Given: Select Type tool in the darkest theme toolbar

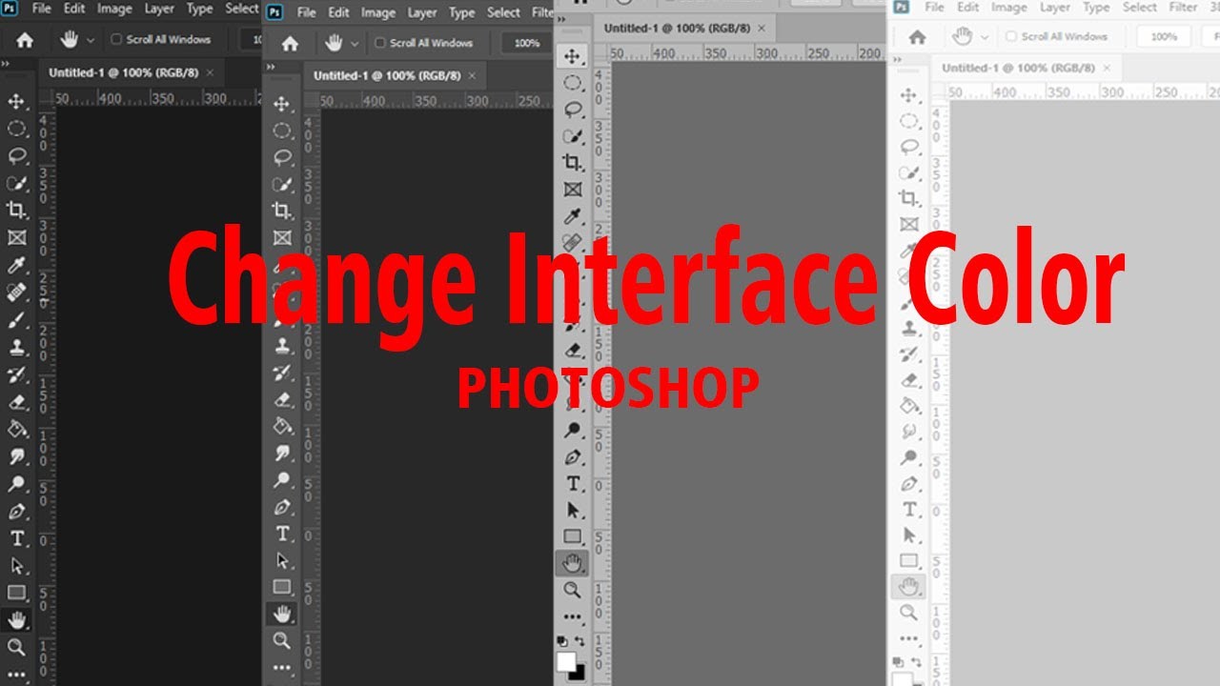Looking at the screenshot, I should [x=16, y=538].
